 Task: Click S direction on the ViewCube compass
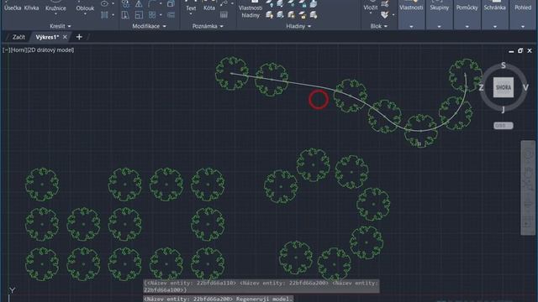click(504, 65)
